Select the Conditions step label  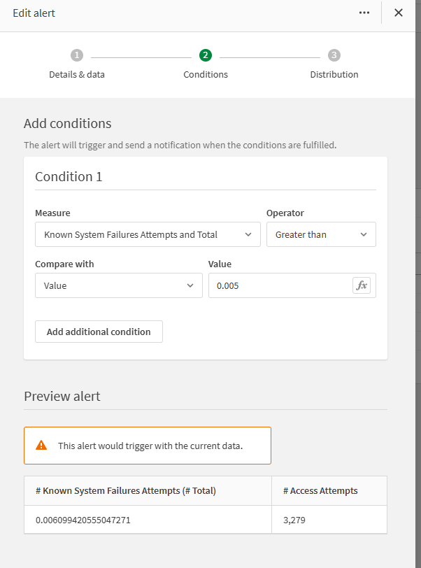[206, 74]
